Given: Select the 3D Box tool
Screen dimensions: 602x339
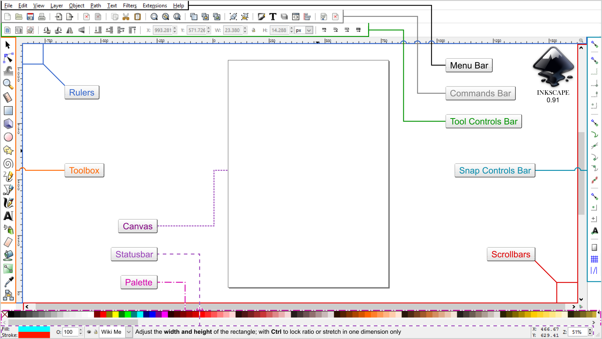Looking at the screenshot, I should (x=8, y=124).
